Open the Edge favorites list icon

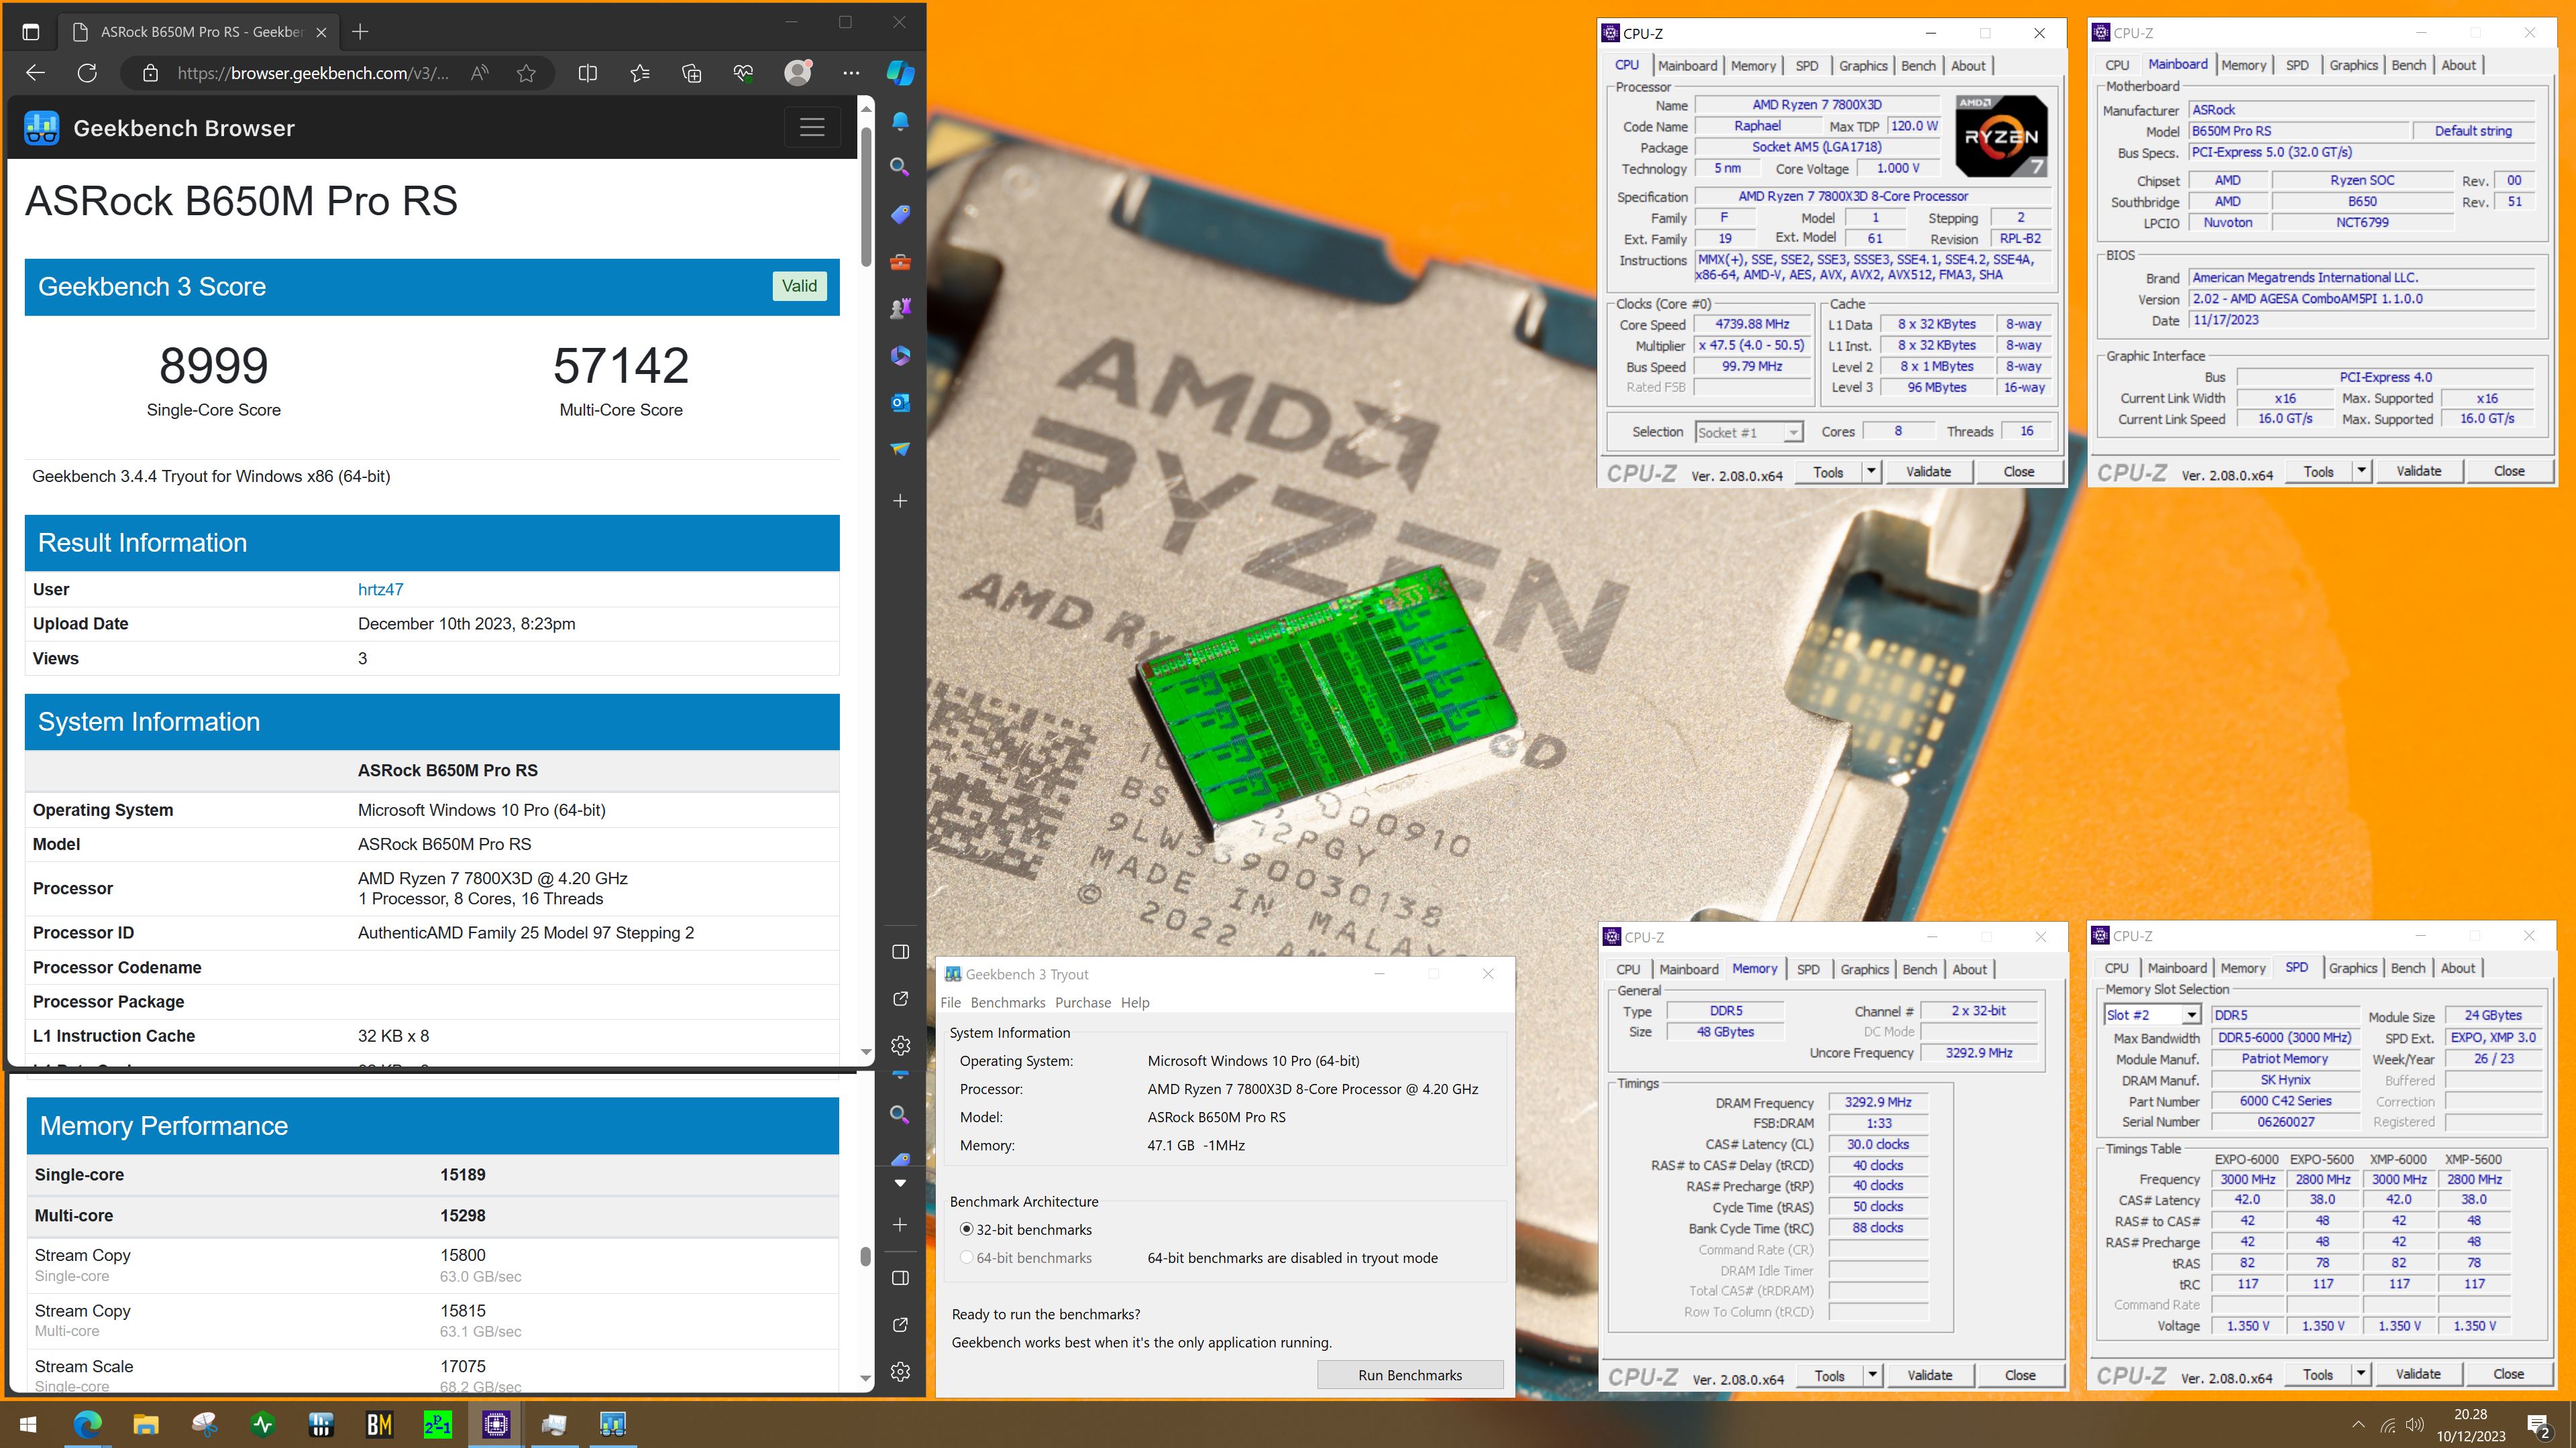point(640,72)
